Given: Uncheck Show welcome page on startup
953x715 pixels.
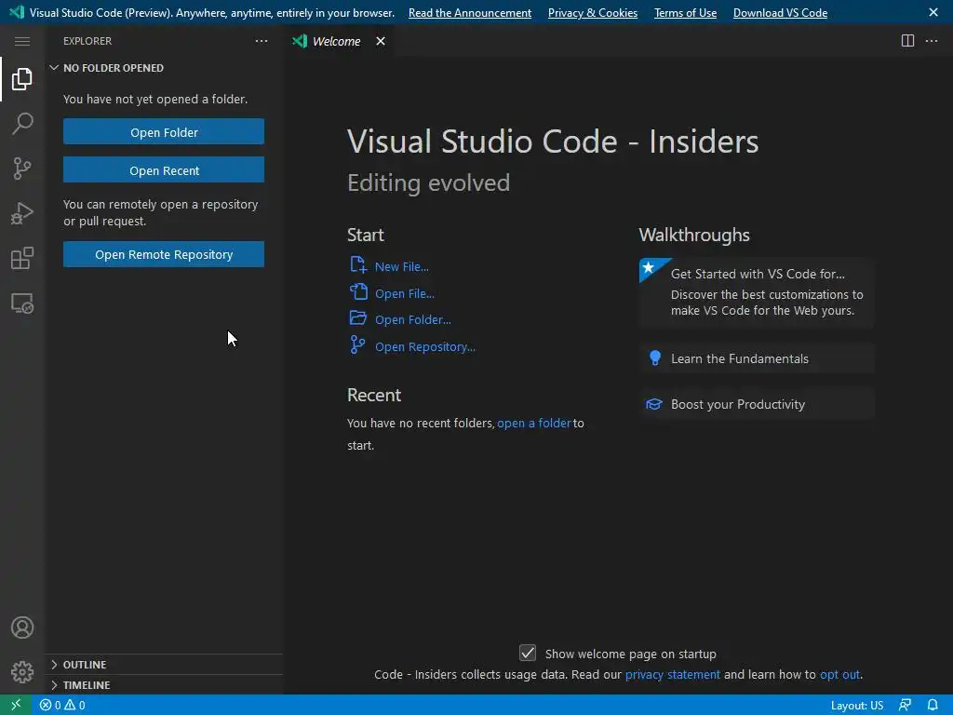Looking at the screenshot, I should point(528,653).
